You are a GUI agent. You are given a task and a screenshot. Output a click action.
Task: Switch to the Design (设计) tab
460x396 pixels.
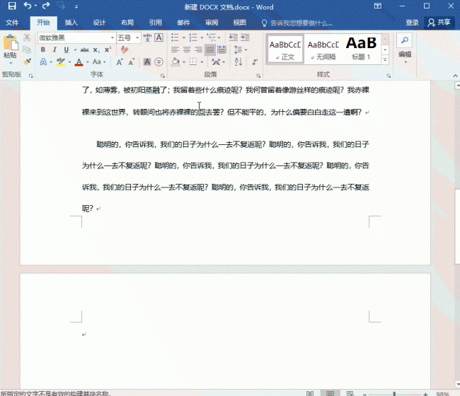(x=99, y=23)
